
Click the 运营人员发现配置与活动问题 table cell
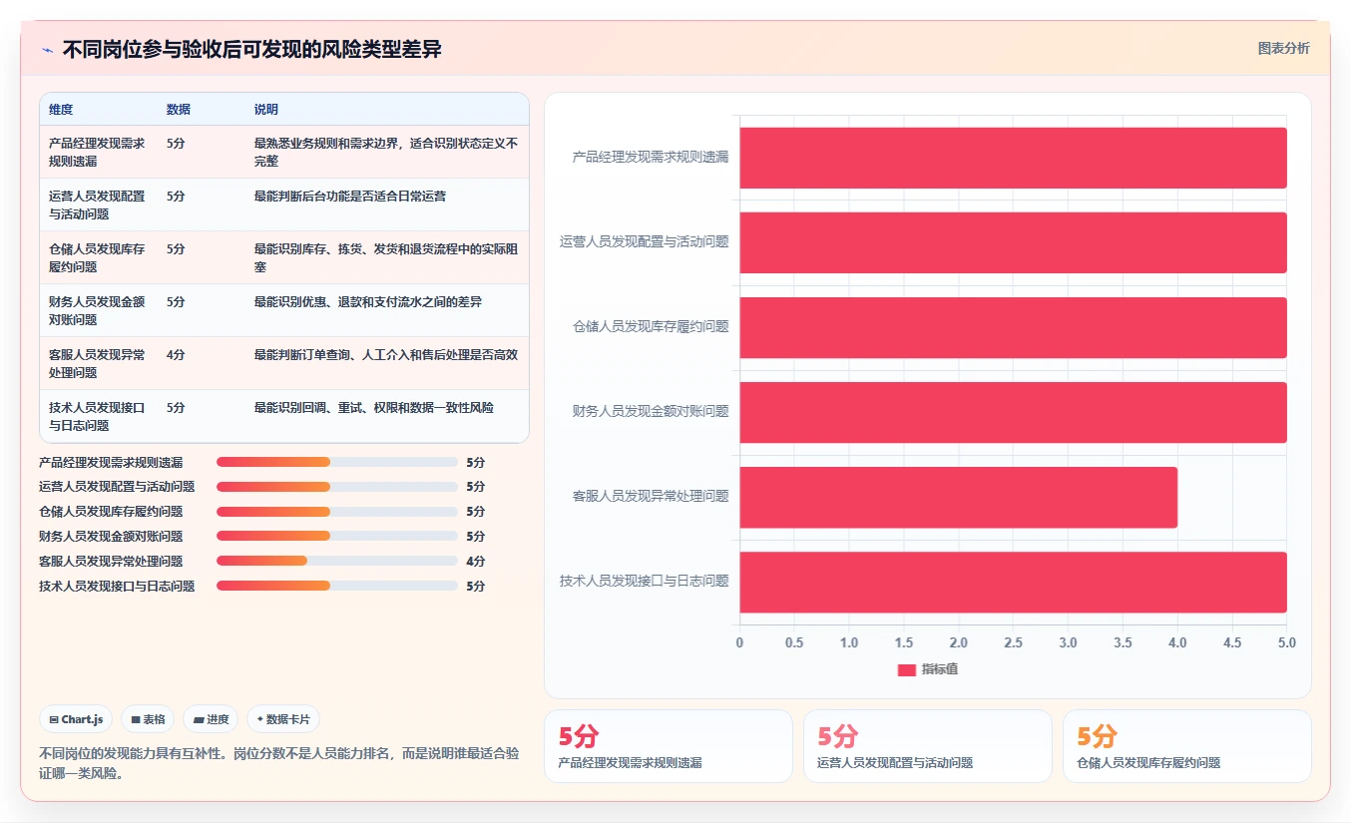[97, 205]
